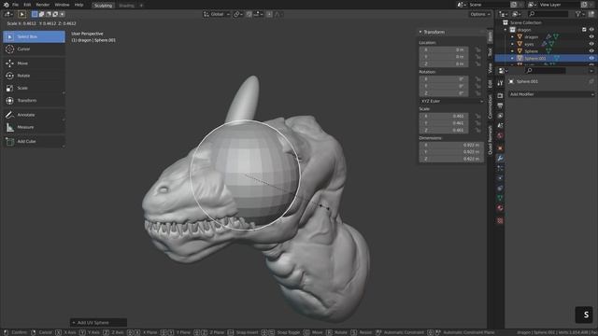Open the XYZ Euler rotation mode dropdown
The image size is (598, 336).
[451, 102]
